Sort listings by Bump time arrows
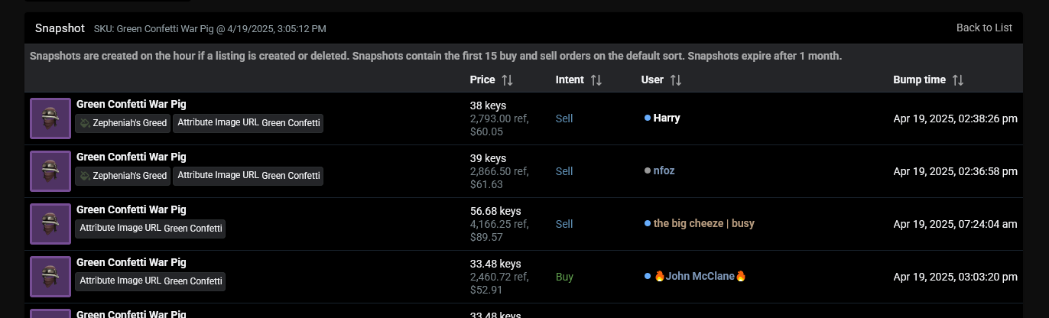This screenshot has height=318, width=1049. pyautogui.click(x=958, y=80)
